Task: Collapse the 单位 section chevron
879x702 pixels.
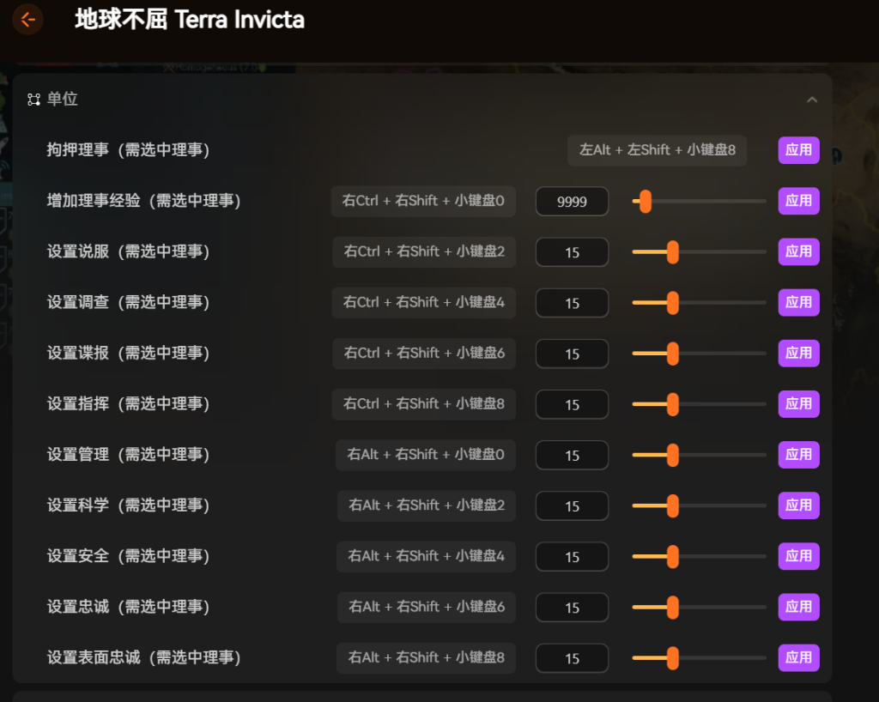Action: point(811,100)
